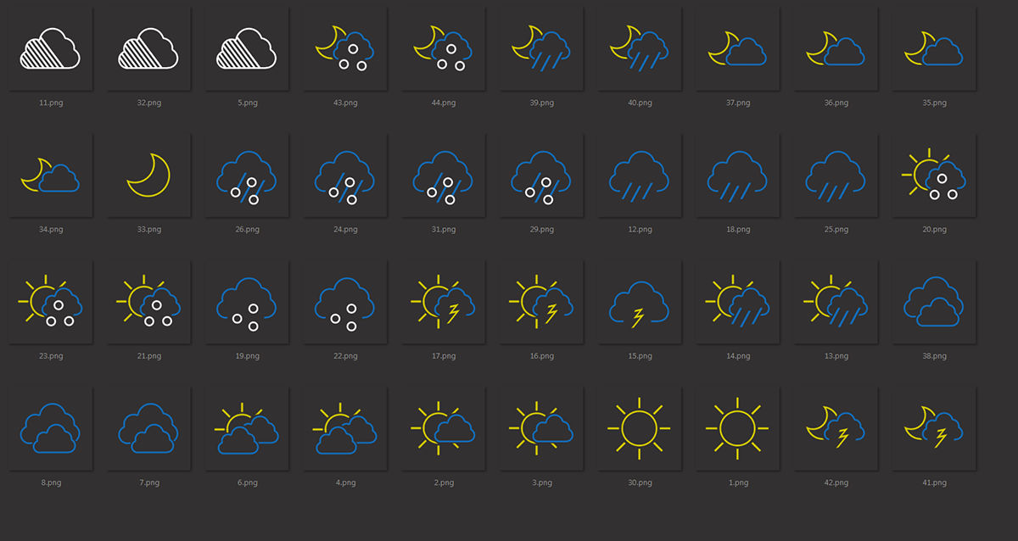Open the sun with hail cloud icon 23.png
This screenshot has height=541, width=1018.
[x=50, y=302]
